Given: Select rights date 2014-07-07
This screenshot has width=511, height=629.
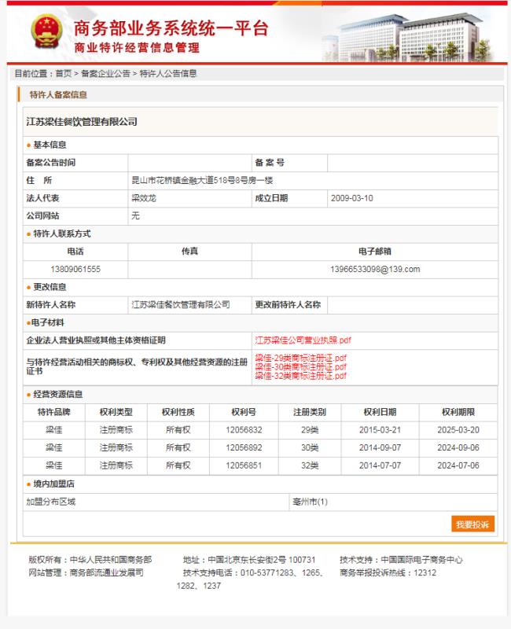Looking at the screenshot, I should 380,465.
